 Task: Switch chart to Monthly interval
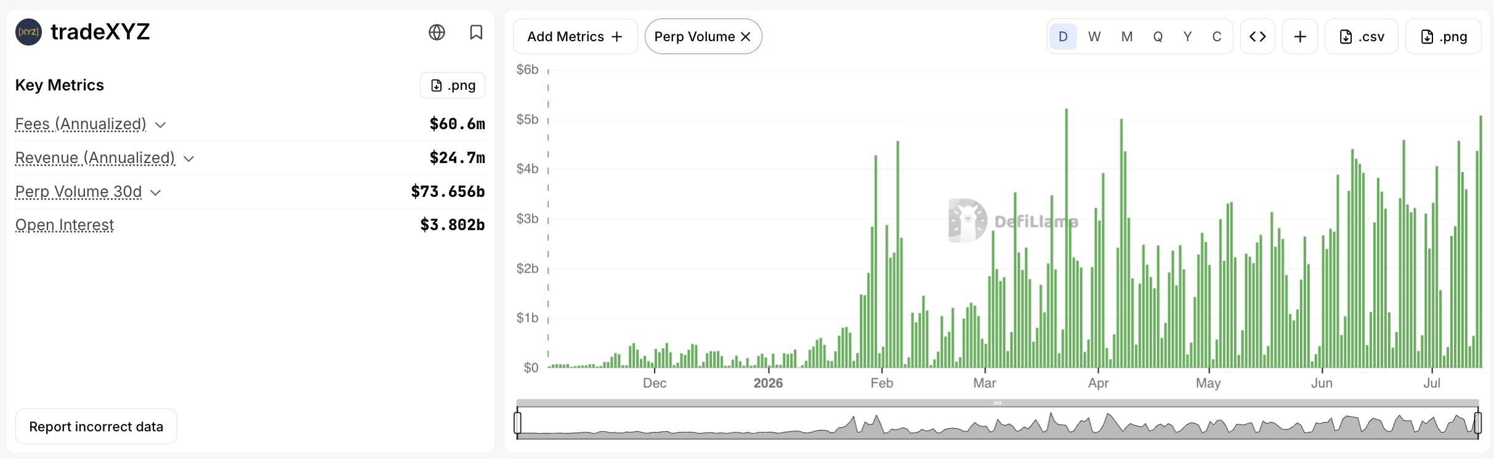coord(1127,36)
